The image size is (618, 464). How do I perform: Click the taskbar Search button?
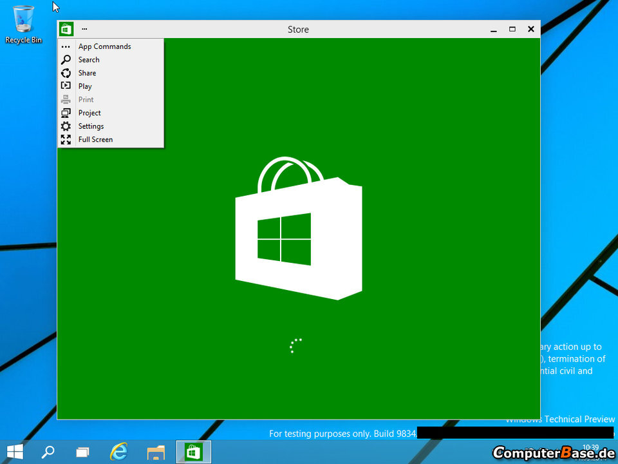(x=48, y=452)
